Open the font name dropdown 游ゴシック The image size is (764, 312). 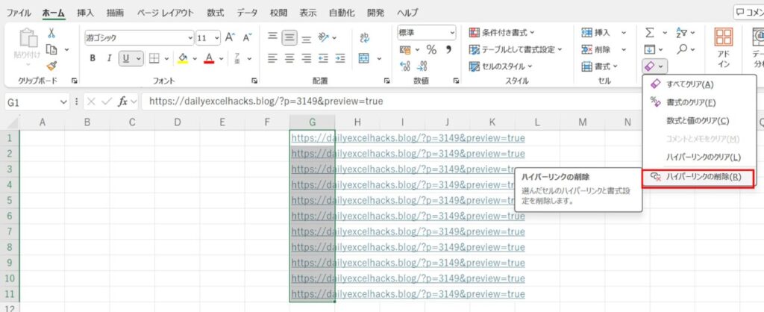(x=137, y=37)
